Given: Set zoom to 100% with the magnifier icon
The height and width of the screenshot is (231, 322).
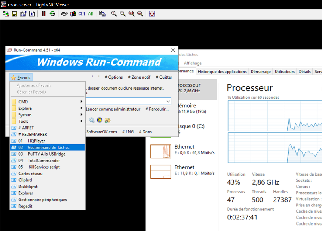Looking at the screenshot, I should pyautogui.click(x=132, y=14).
